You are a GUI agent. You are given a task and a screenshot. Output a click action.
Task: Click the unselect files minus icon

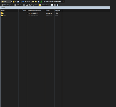55,5
